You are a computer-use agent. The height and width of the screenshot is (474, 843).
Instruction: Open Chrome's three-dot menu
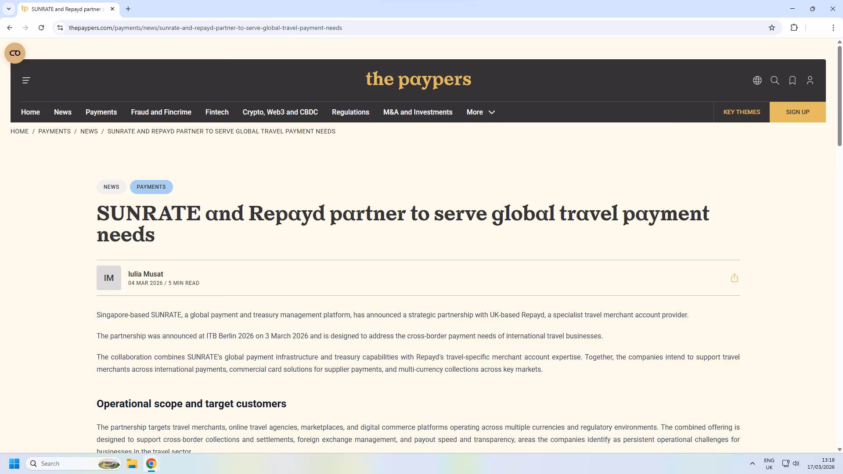pos(833,28)
